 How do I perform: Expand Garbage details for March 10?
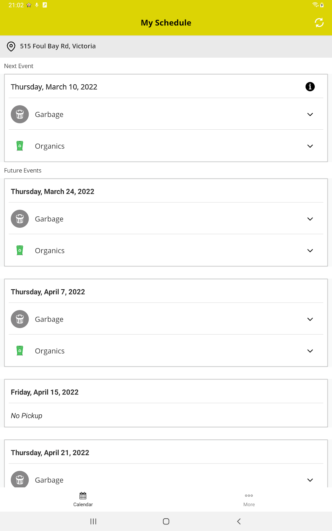[310, 114]
